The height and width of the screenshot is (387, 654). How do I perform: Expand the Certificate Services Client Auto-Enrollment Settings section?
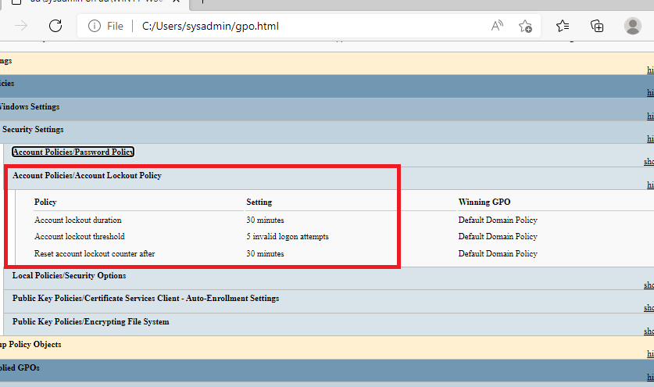[x=145, y=299]
